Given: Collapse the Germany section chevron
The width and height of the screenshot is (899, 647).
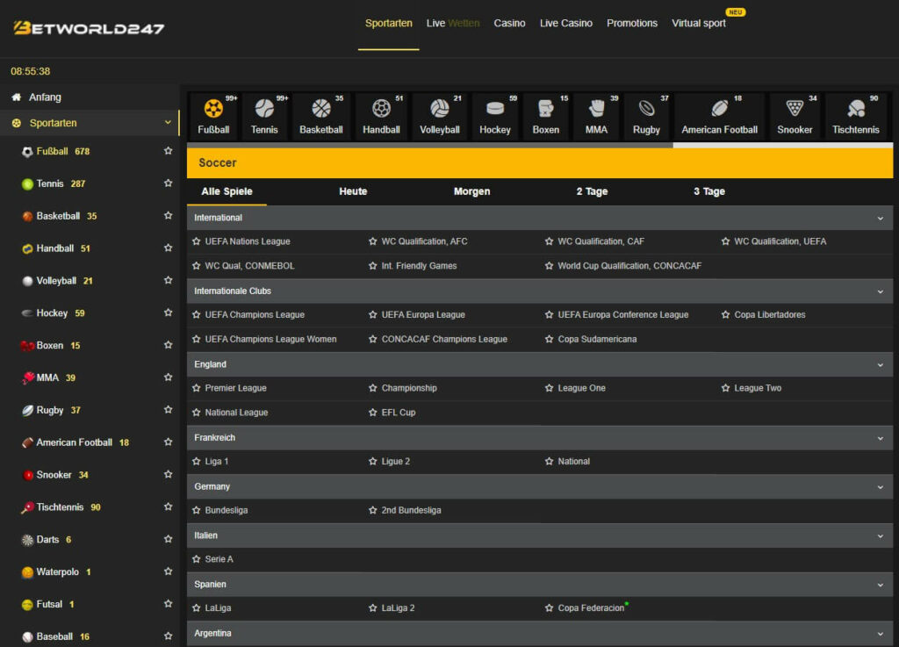Looking at the screenshot, I should [x=880, y=487].
